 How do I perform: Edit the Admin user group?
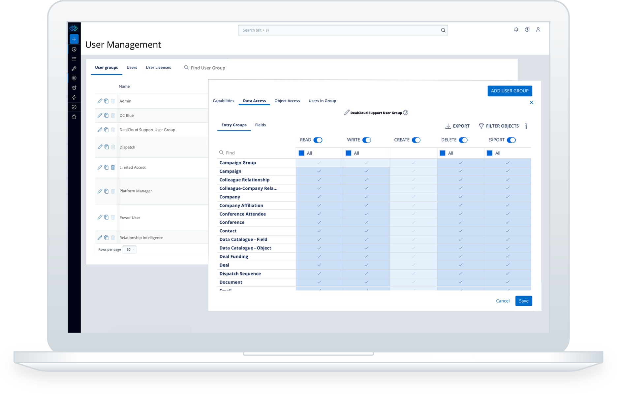click(x=100, y=101)
